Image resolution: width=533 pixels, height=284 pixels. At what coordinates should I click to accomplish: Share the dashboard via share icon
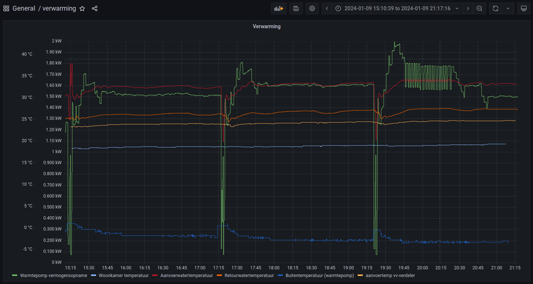tap(95, 8)
